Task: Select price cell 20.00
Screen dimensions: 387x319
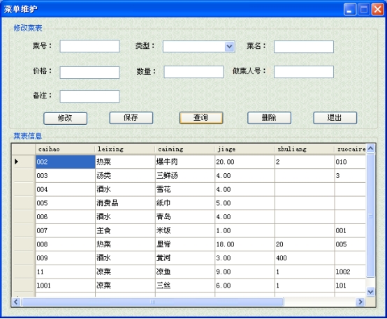Action: coord(244,162)
